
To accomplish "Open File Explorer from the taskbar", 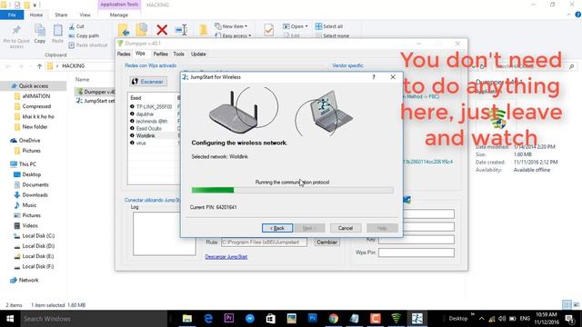I will click(x=187, y=319).
